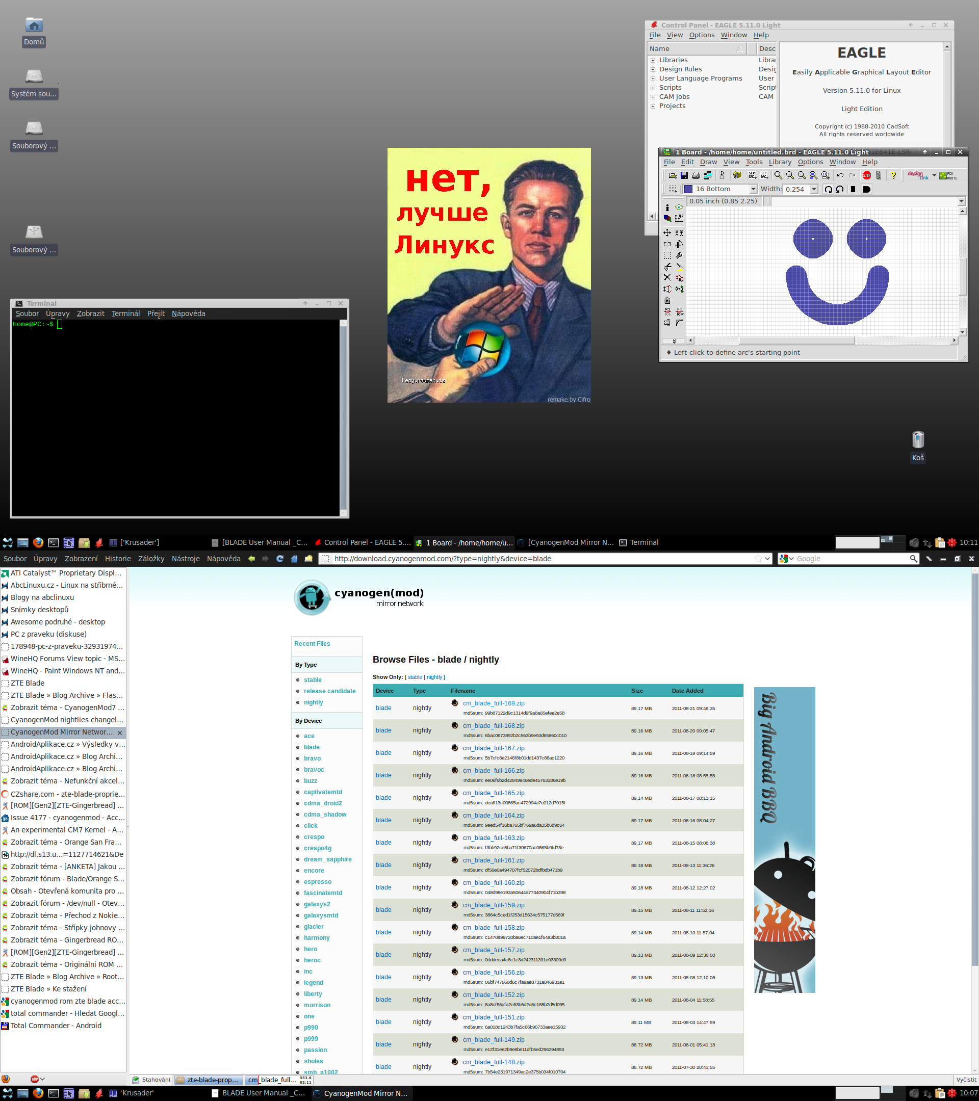Run a script with the SCR icon
This screenshot has height=1101, width=979.
[x=752, y=176]
